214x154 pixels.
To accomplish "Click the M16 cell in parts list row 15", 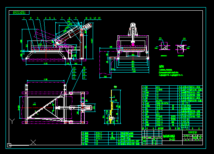I will (162, 87).
